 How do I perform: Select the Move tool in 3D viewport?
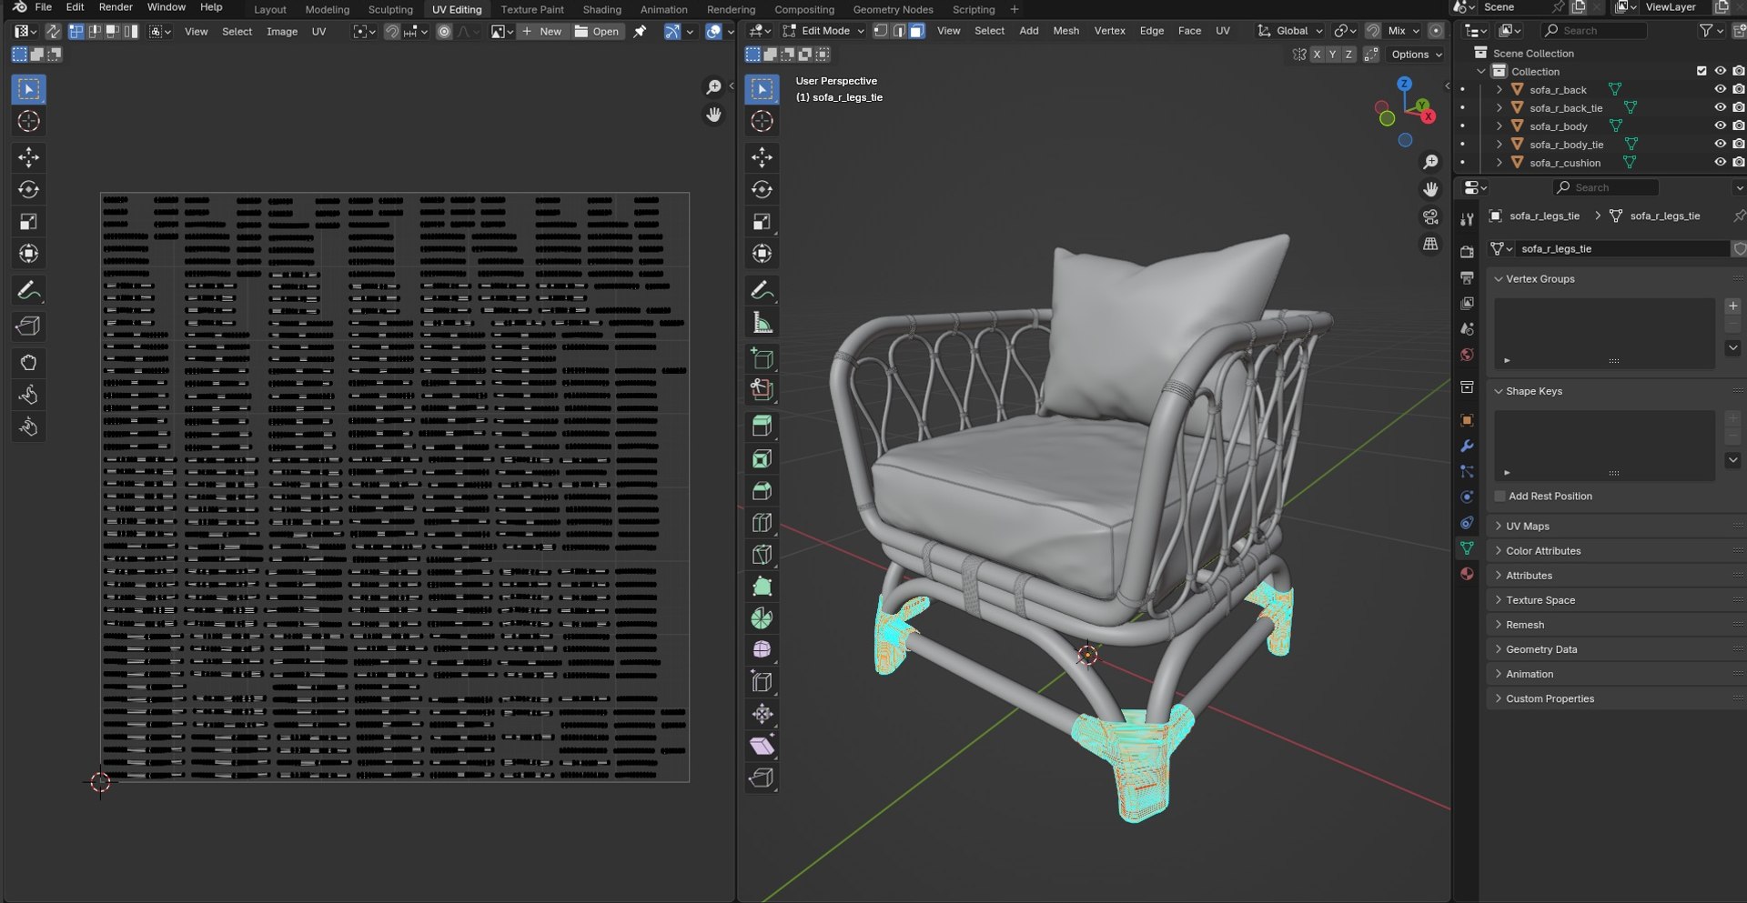762,157
